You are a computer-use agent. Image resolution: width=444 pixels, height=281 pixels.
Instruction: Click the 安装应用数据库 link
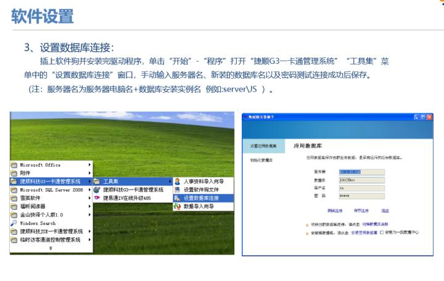[x=364, y=232]
